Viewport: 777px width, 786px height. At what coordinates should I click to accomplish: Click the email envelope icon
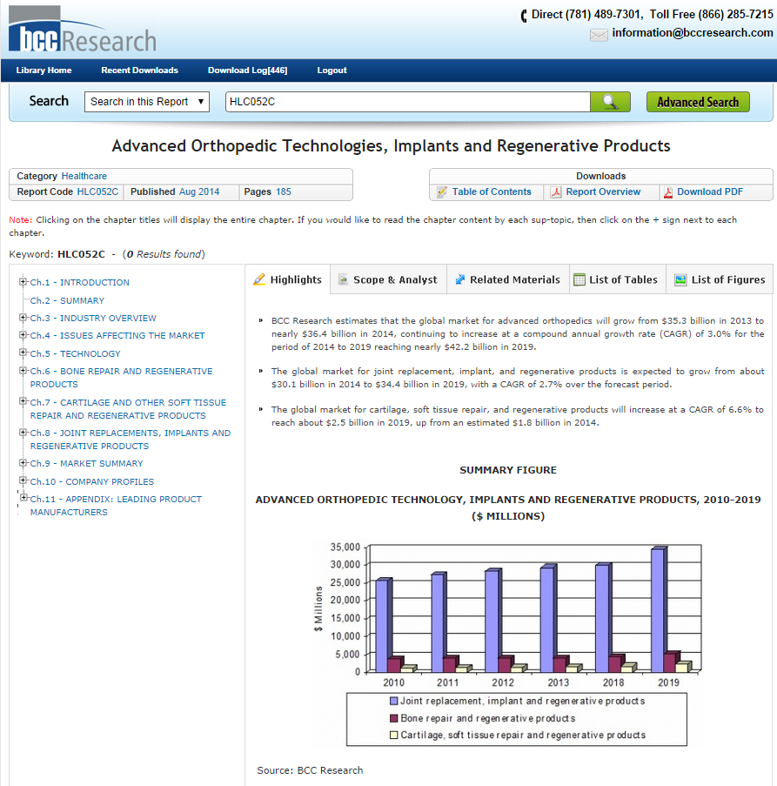click(x=598, y=35)
